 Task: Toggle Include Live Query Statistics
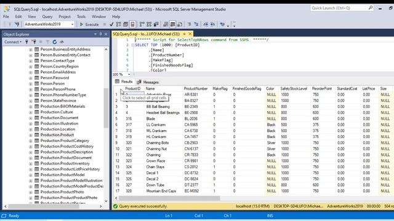[x=149, y=25]
